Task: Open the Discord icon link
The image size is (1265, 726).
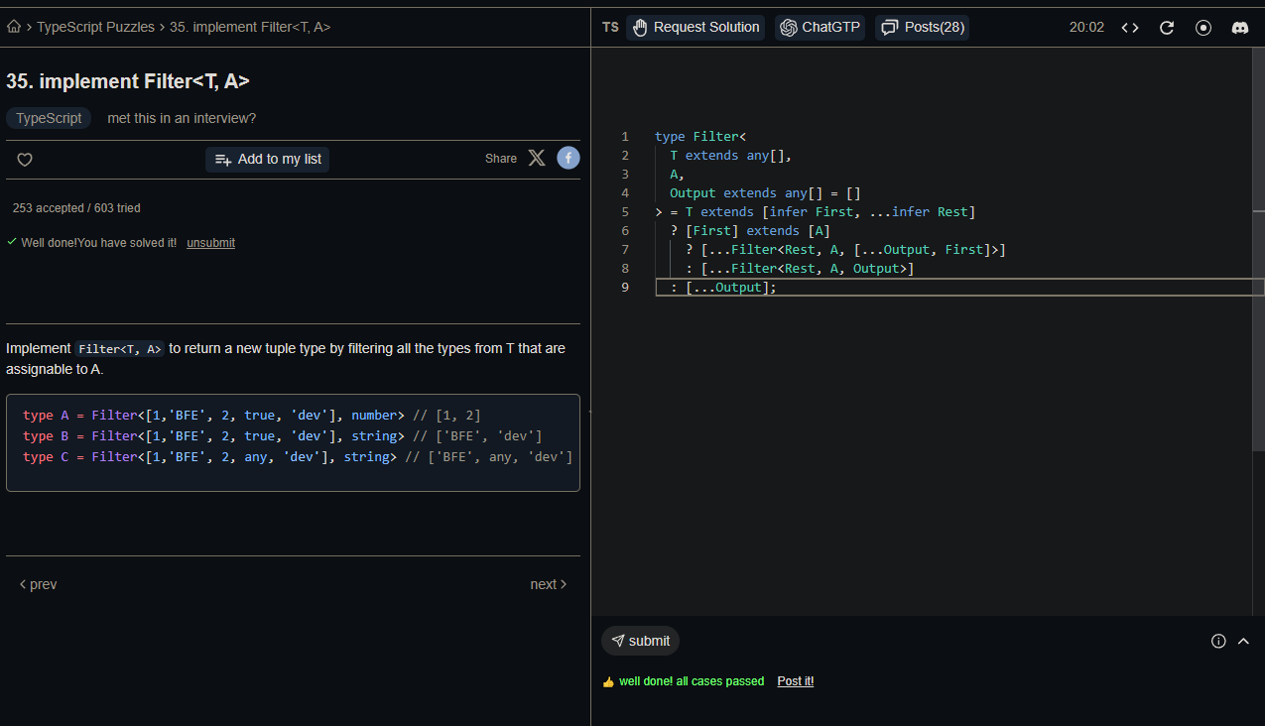Action: click(x=1240, y=28)
